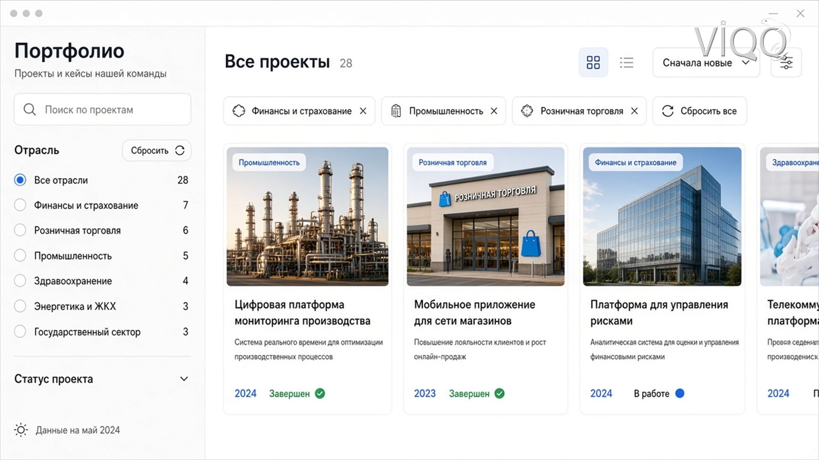Click the project count 28 next to heading
The width and height of the screenshot is (819, 460).
coord(346,63)
